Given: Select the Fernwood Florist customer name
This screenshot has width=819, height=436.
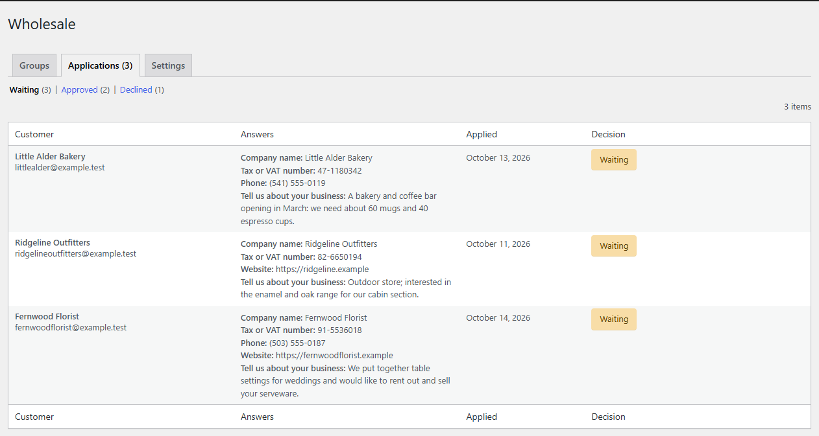Looking at the screenshot, I should (47, 317).
